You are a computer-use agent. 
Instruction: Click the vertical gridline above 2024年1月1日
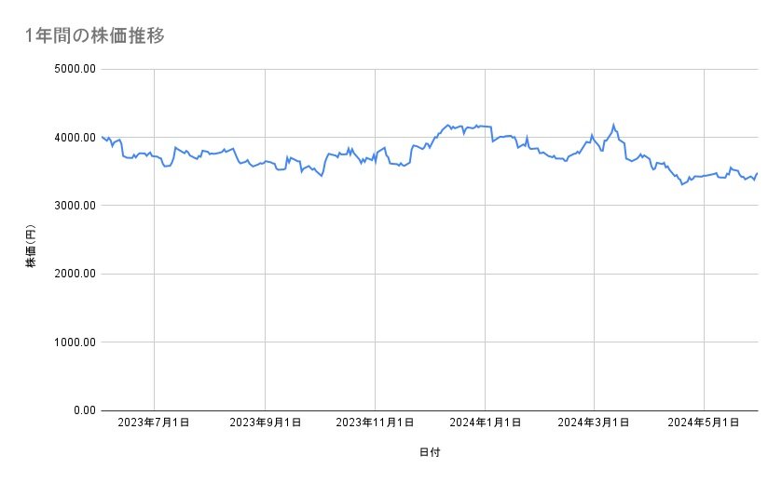485,279
